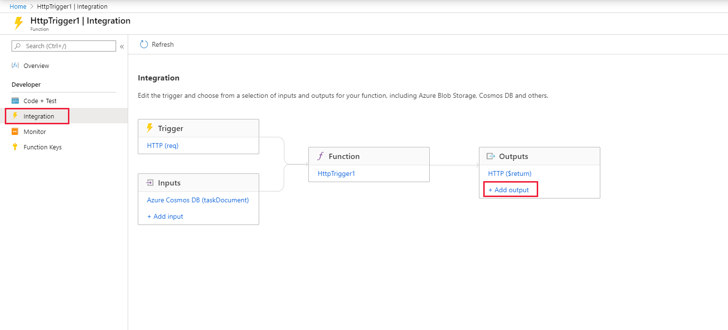The width and height of the screenshot is (728, 330).
Task: Click the Outputs arrow icon
Action: (490, 156)
